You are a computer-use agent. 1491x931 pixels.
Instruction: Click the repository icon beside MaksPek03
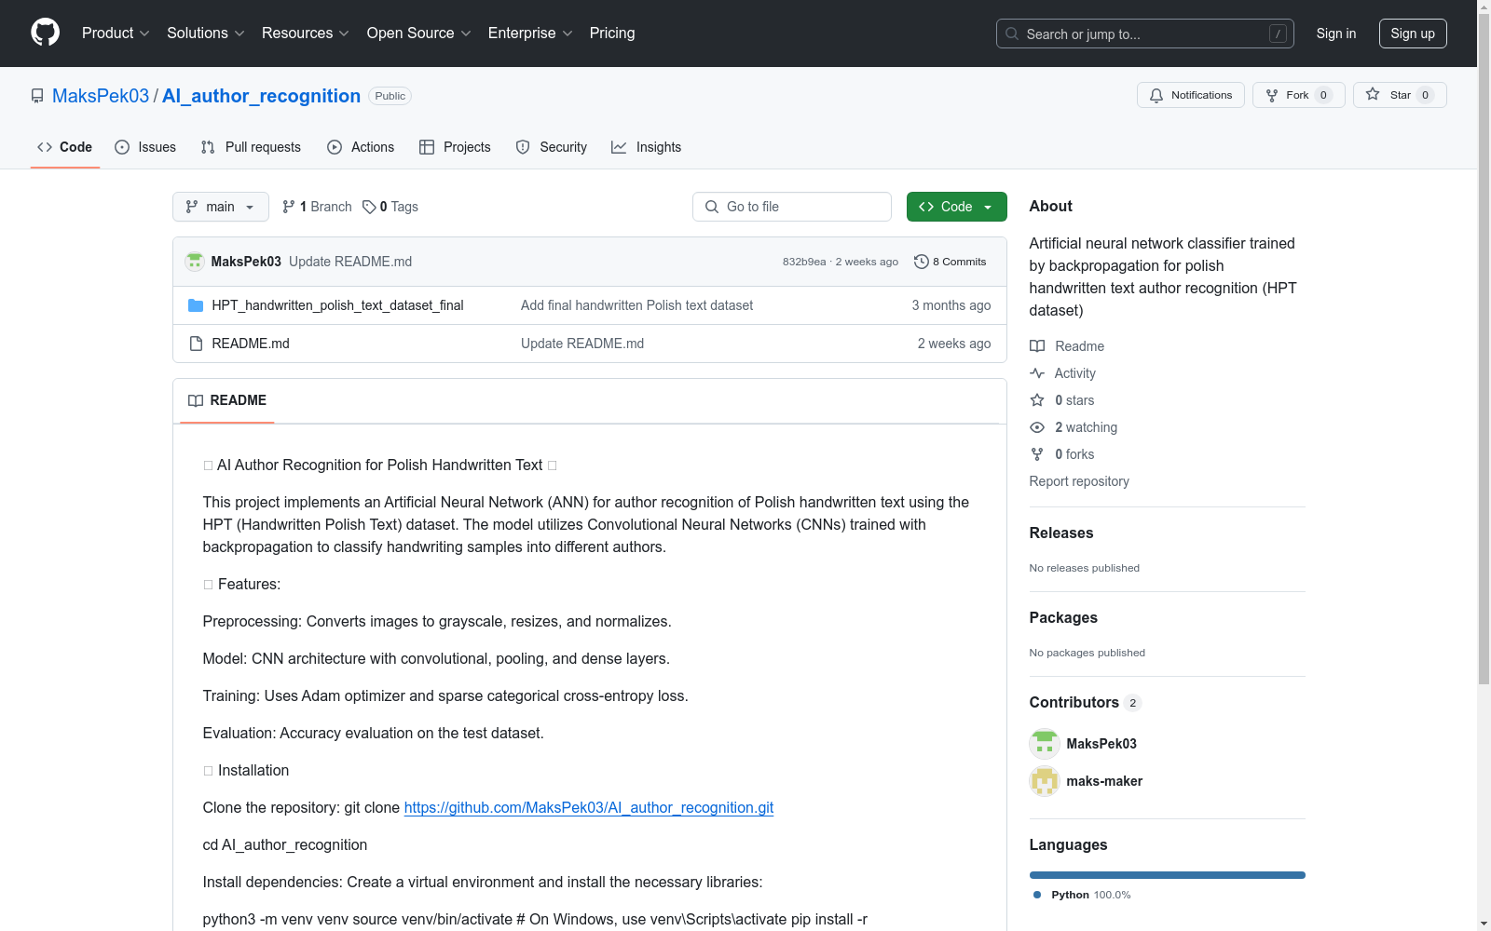click(x=37, y=96)
